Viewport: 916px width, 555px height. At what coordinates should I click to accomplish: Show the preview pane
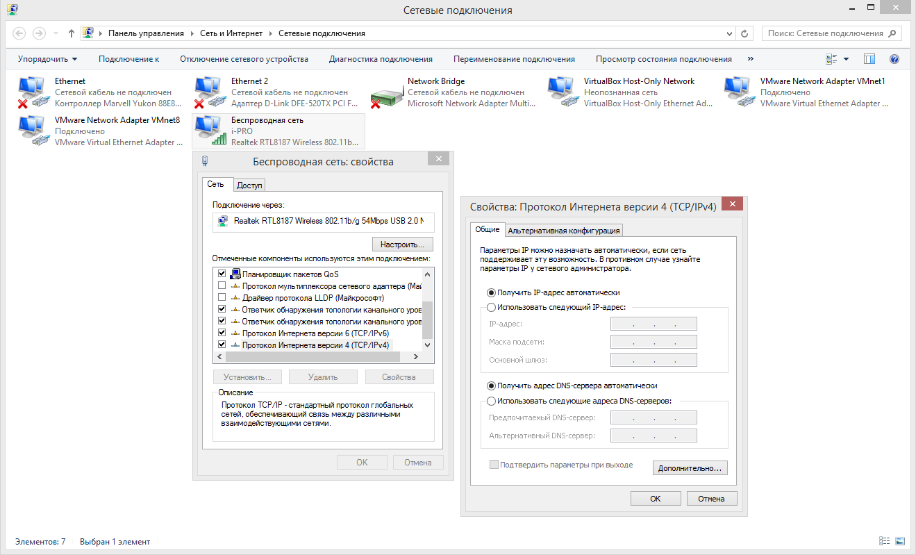coord(869,59)
